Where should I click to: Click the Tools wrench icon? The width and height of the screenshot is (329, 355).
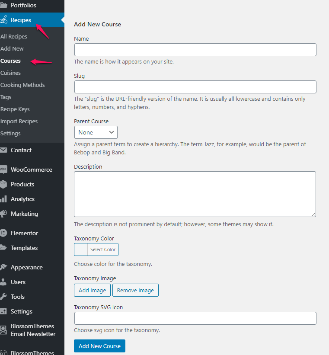point(3,297)
